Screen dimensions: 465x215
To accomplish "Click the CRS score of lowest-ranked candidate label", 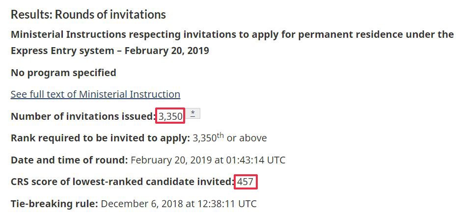I will pyautogui.click(x=122, y=182).
